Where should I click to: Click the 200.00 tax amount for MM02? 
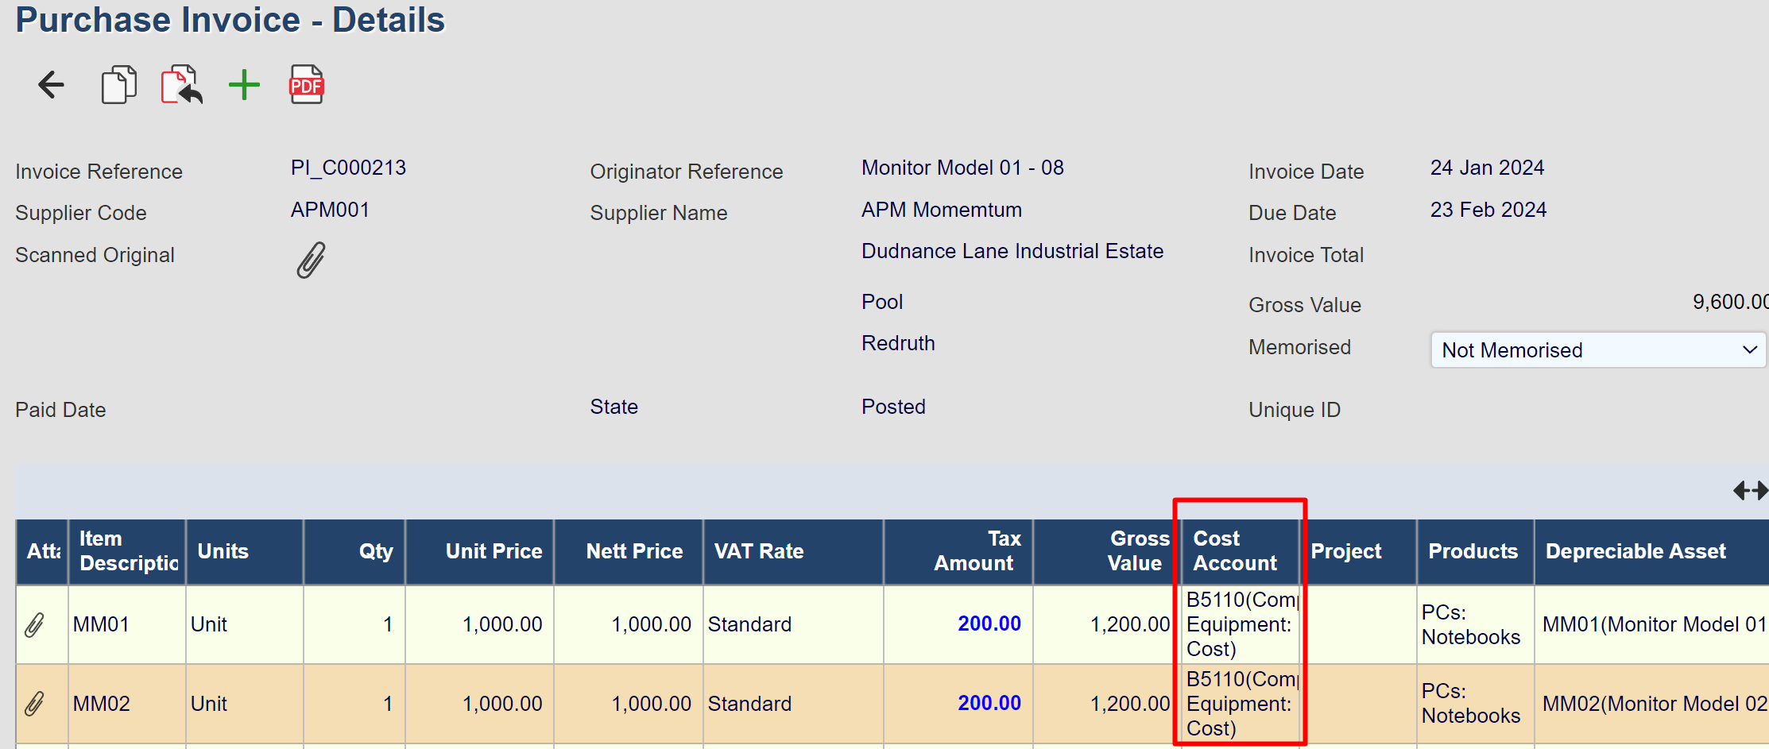pyautogui.click(x=989, y=704)
